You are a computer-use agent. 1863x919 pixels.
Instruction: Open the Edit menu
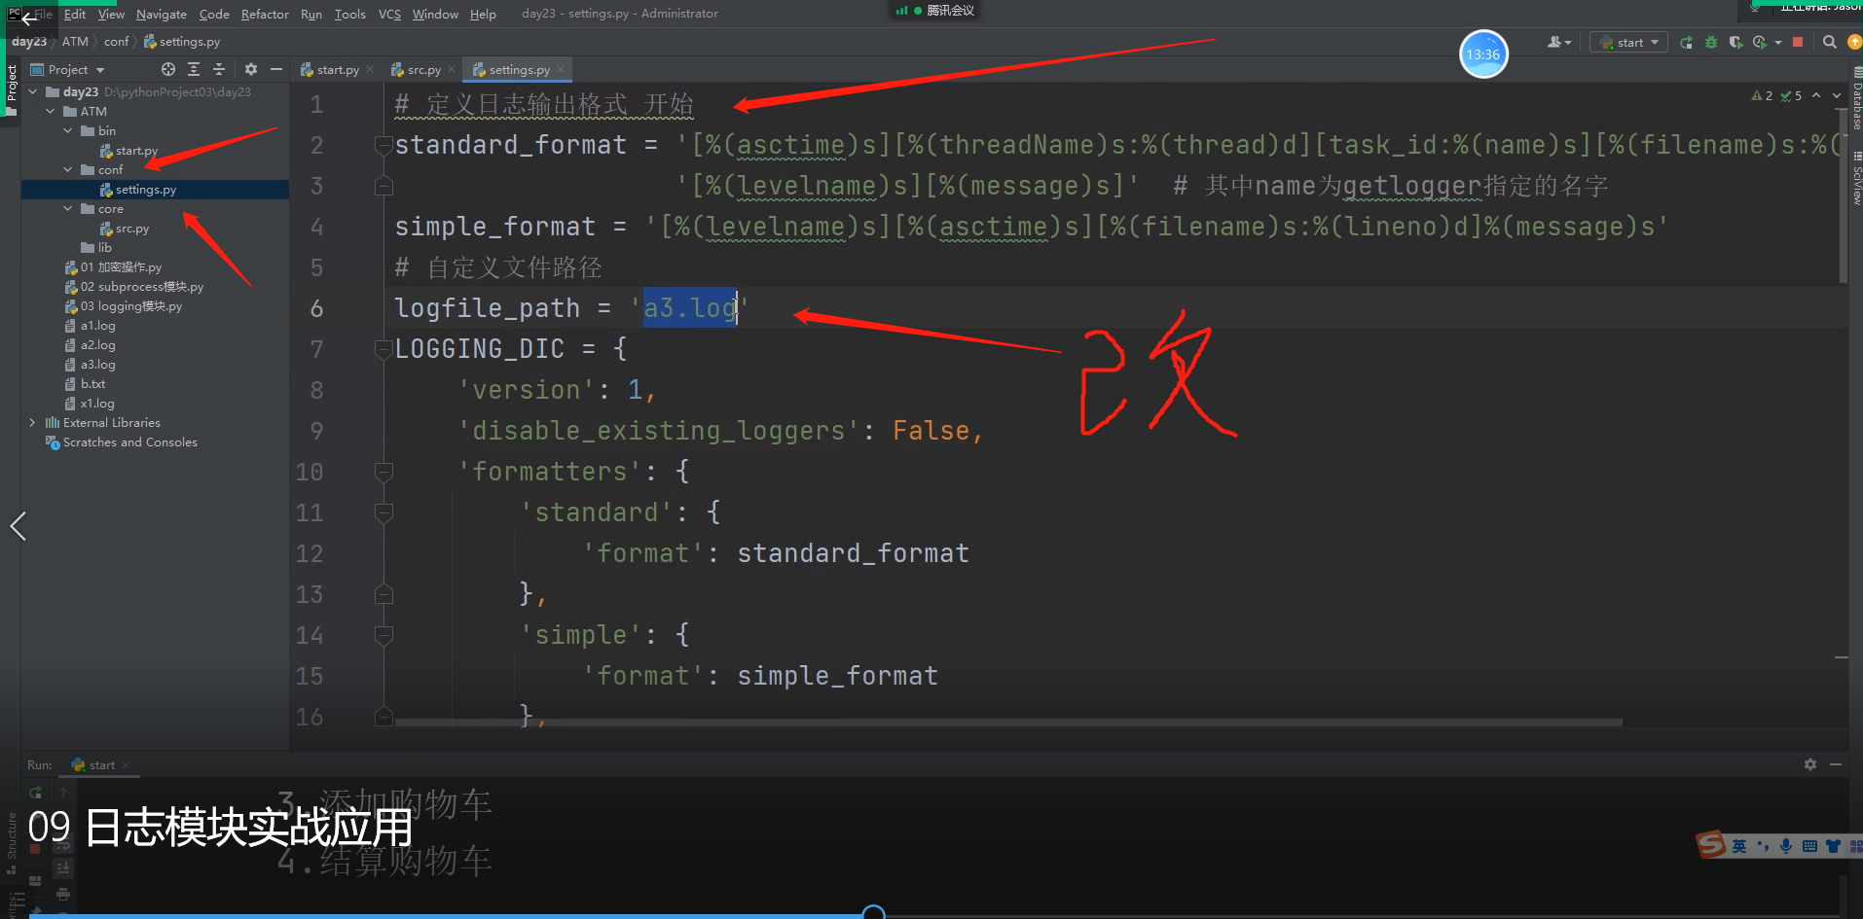pyautogui.click(x=75, y=14)
